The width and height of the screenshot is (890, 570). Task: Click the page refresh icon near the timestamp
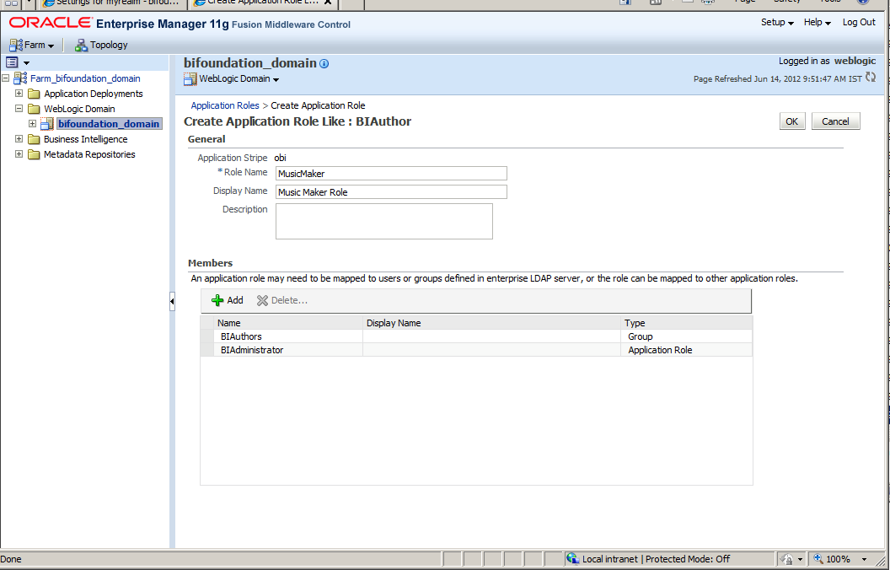click(x=871, y=75)
